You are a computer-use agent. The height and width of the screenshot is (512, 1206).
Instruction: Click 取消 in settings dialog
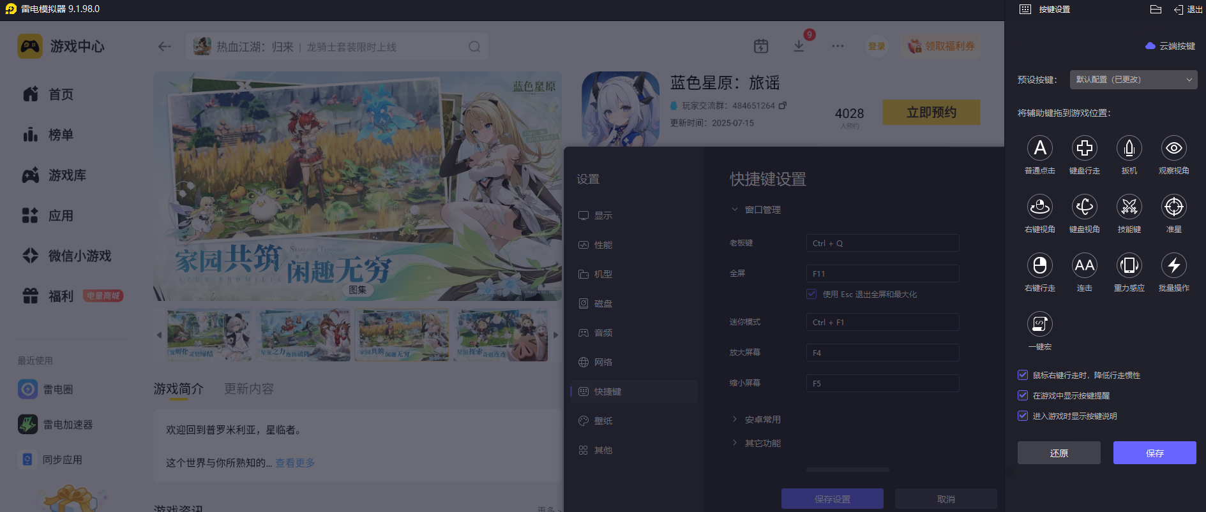pos(946,499)
